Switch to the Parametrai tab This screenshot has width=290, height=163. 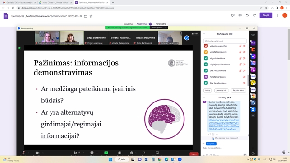point(161,24)
